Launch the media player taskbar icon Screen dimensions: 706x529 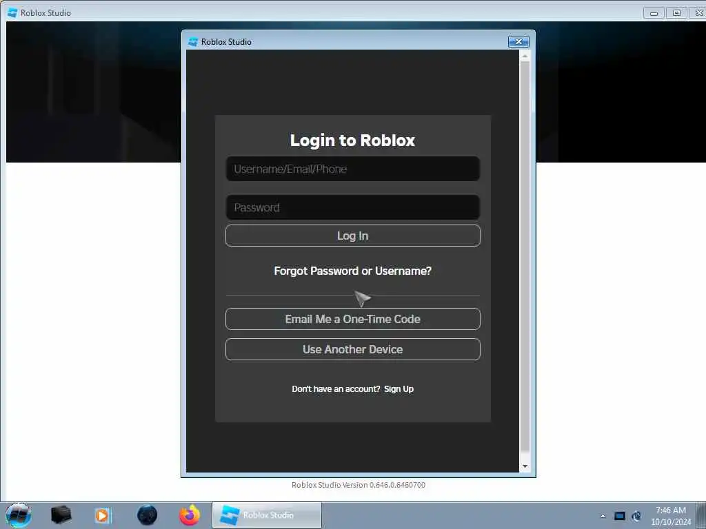[x=103, y=515]
